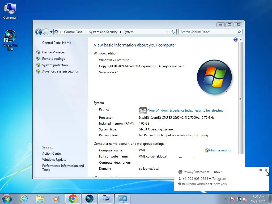Image resolution: width=272 pixels, height=204 pixels.
Task: Select the 'collabnet.local' domain value
Action: [x=149, y=169]
